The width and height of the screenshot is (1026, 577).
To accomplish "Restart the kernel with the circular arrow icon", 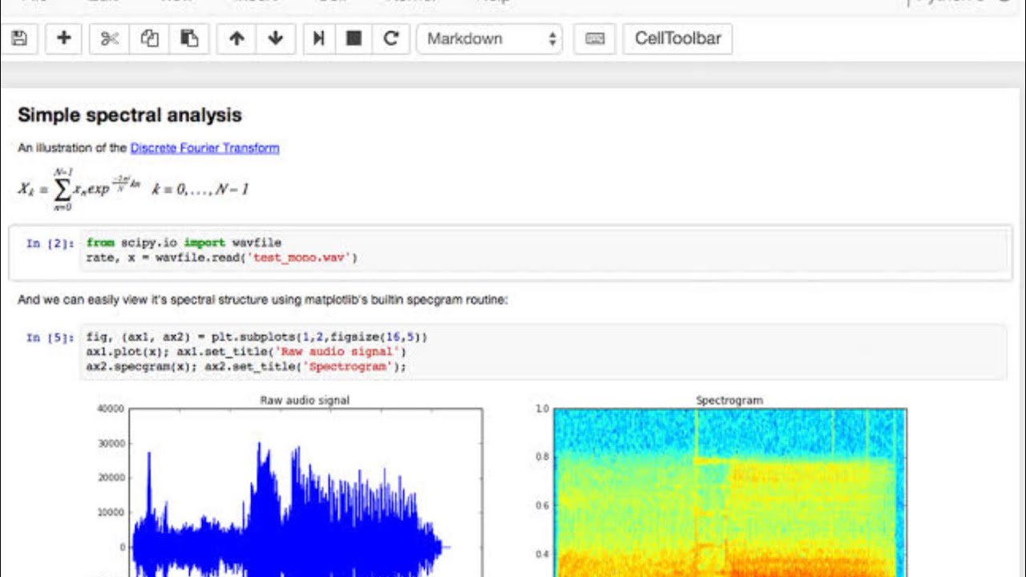I will [x=391, y=38].
